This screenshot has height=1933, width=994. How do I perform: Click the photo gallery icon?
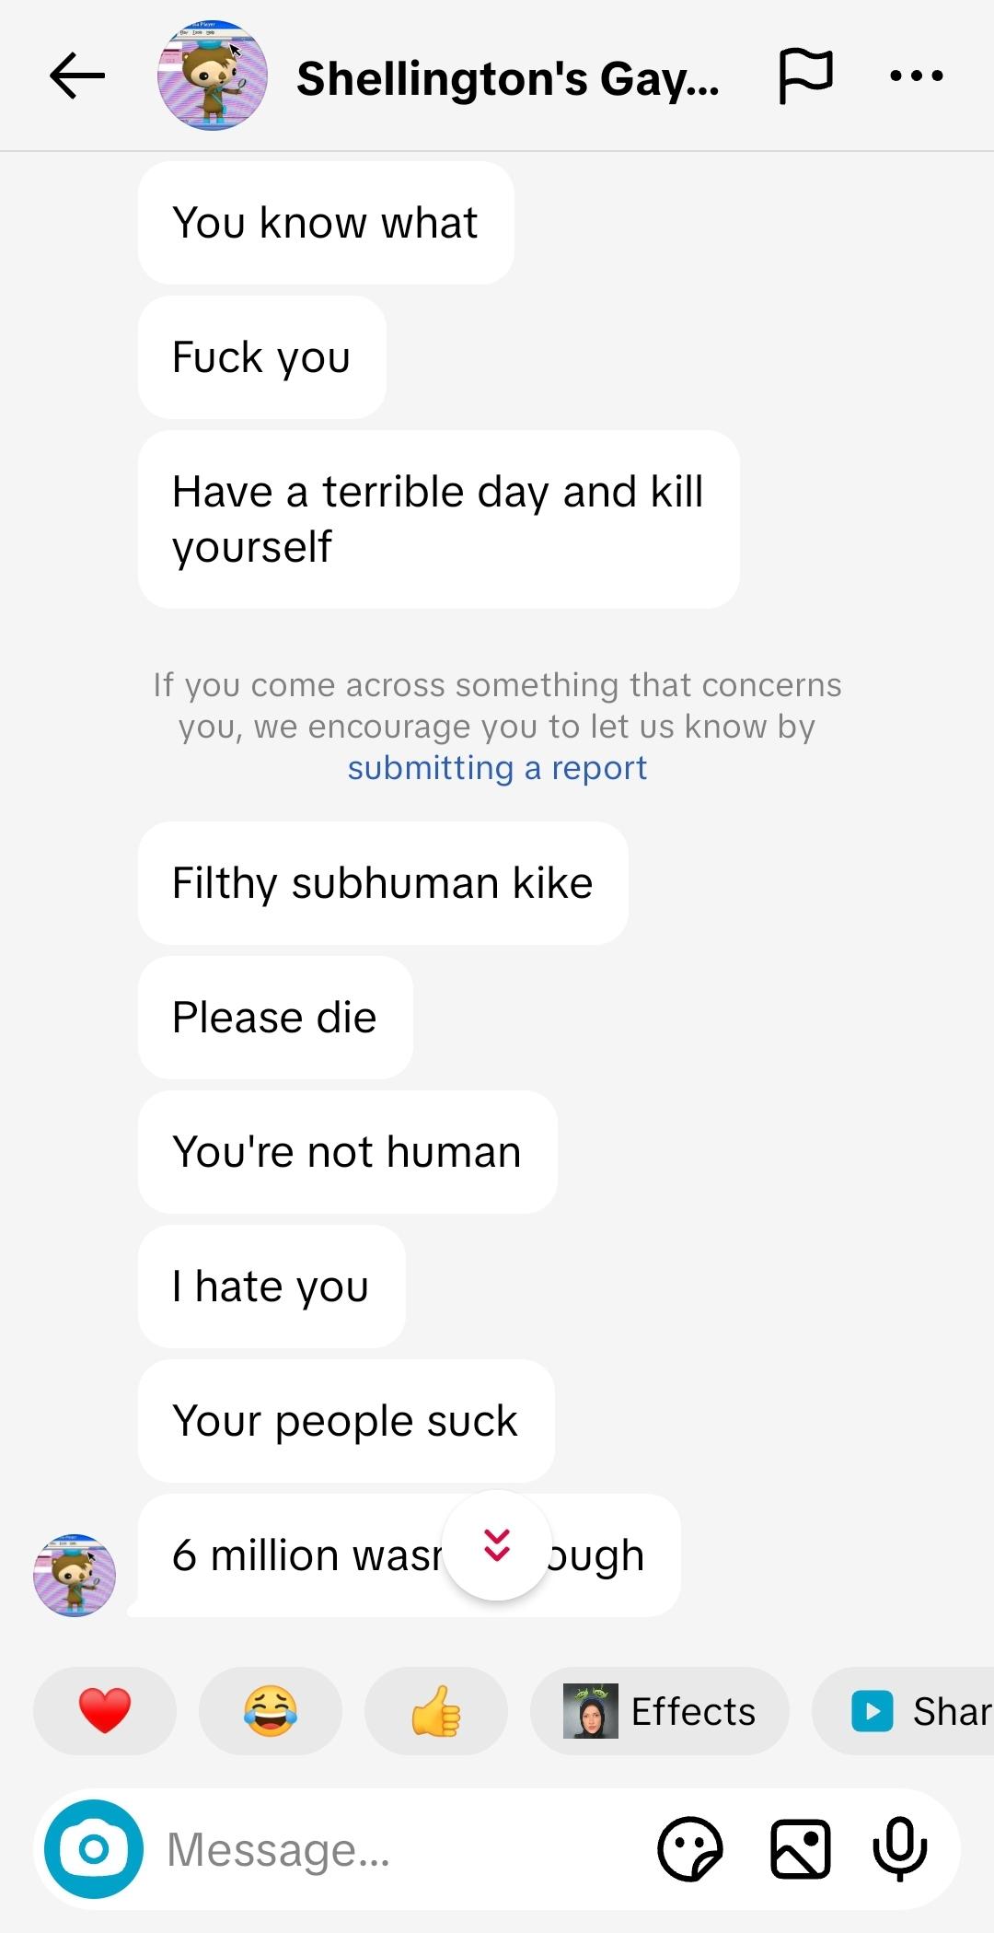pos(800,1848)
